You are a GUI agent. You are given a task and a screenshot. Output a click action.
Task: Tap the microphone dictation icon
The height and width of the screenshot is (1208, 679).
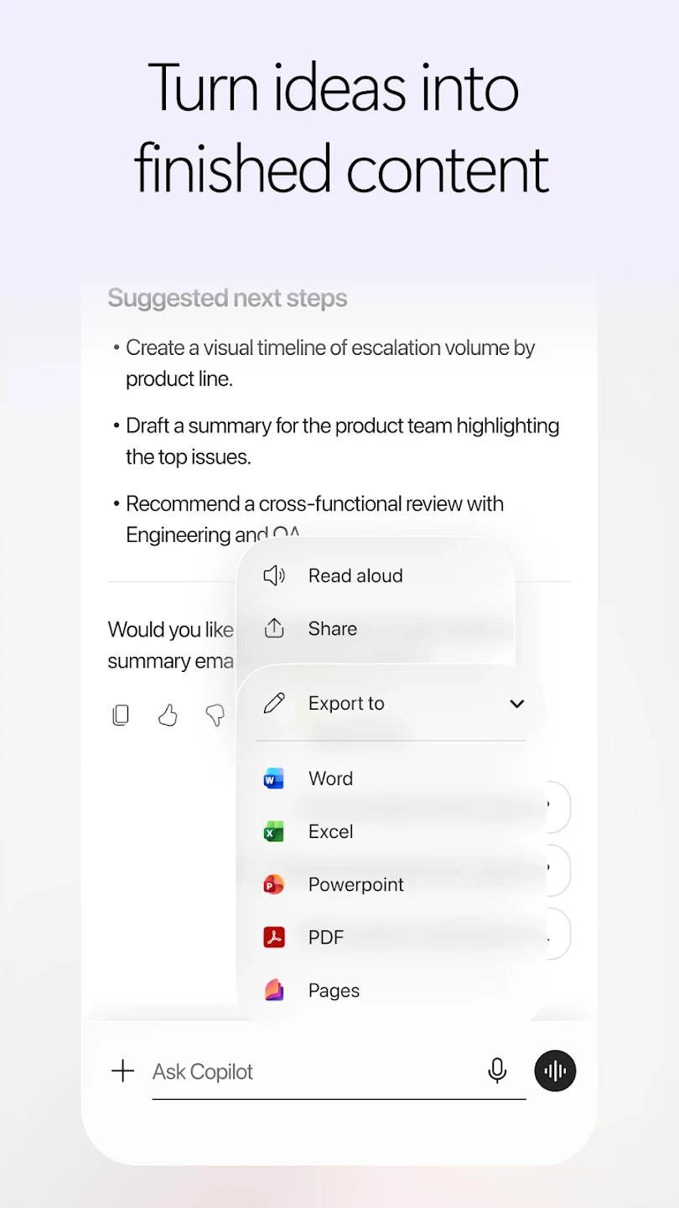[497, 1070]
